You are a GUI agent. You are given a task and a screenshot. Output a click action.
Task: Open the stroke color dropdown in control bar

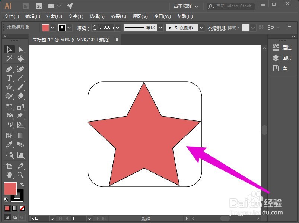pyautogui.click(x=69, y=28)
